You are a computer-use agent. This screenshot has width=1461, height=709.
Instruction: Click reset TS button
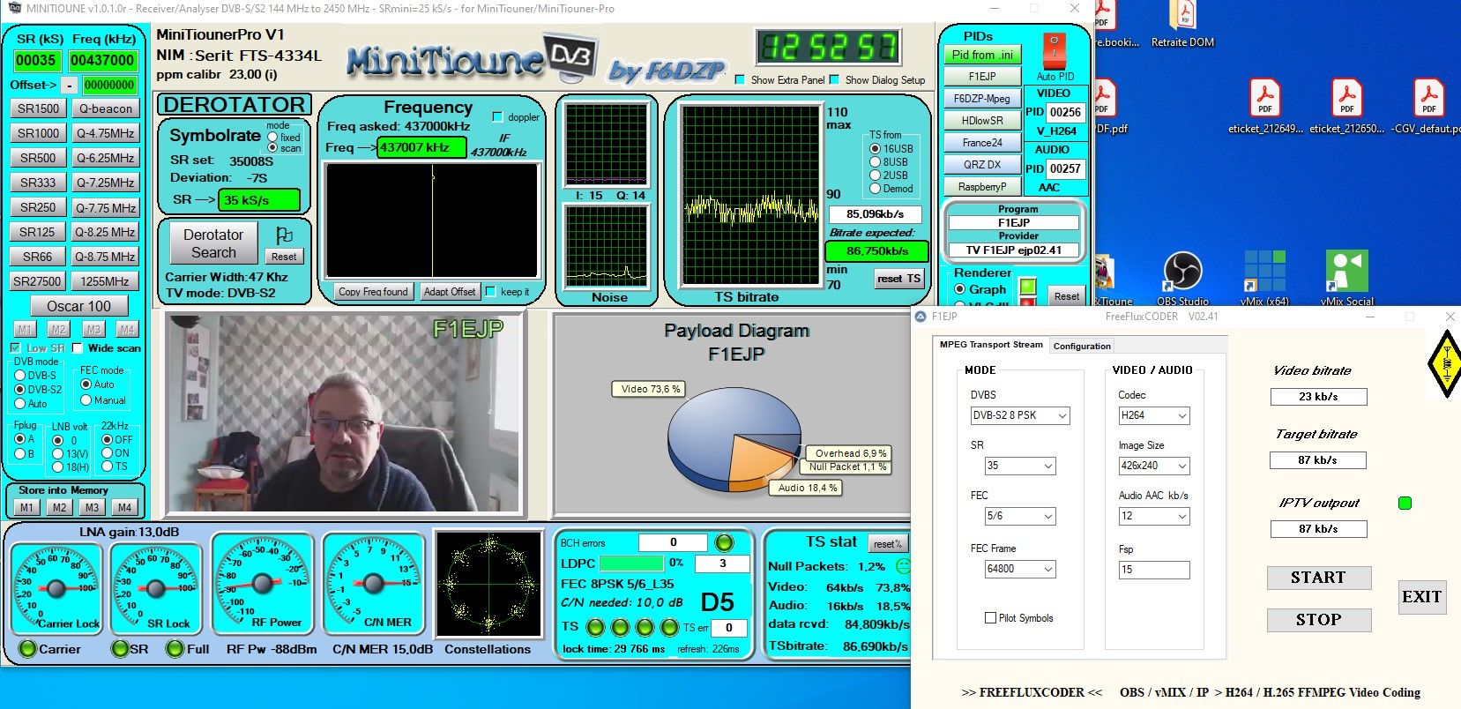pyautogui.click(x=898, y=279)
